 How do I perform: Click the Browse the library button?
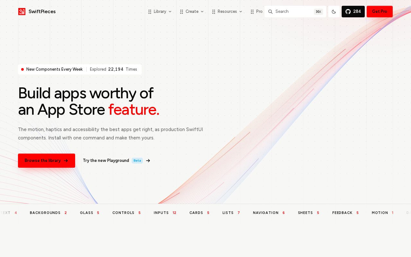47,161
